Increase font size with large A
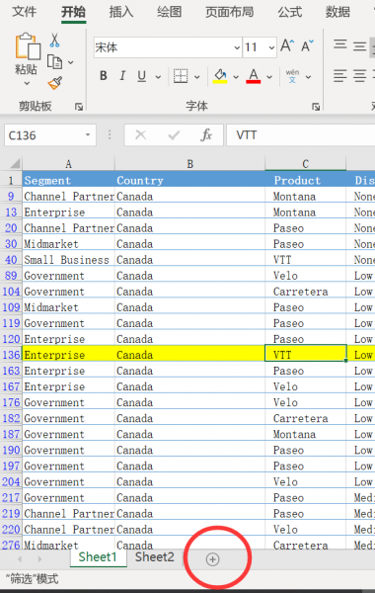 [287, 46]
